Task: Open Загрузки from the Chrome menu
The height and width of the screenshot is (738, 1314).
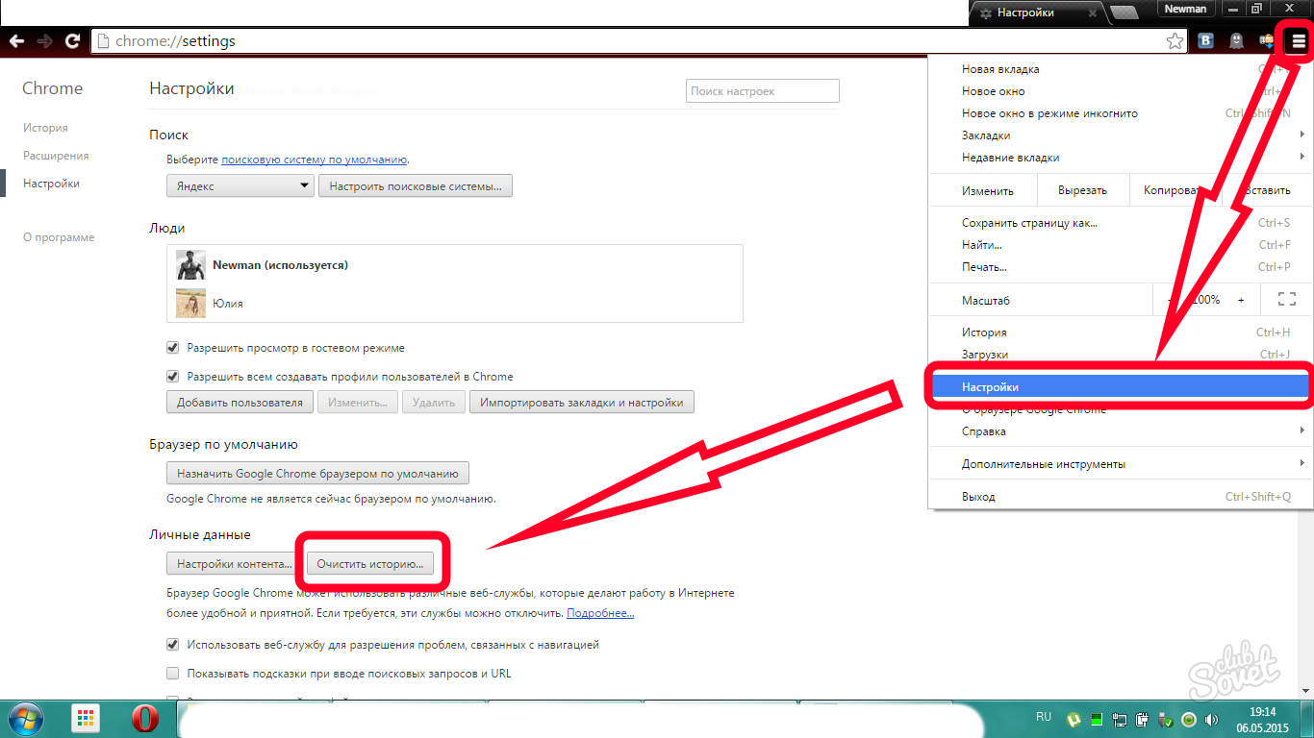Action: [1120, 355]
